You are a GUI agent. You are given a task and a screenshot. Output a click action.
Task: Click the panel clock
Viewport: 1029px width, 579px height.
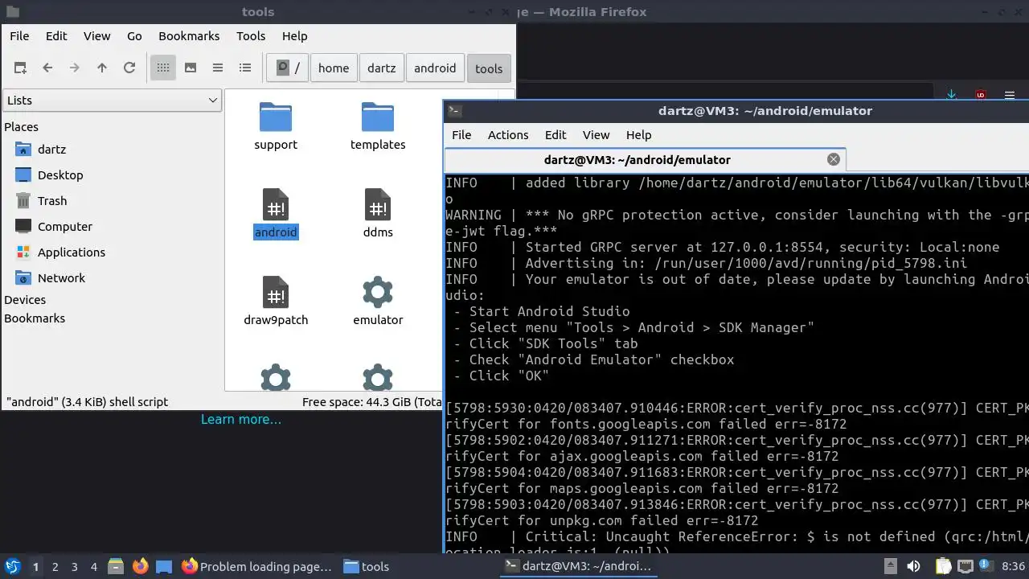click(x=1014, y=566)
